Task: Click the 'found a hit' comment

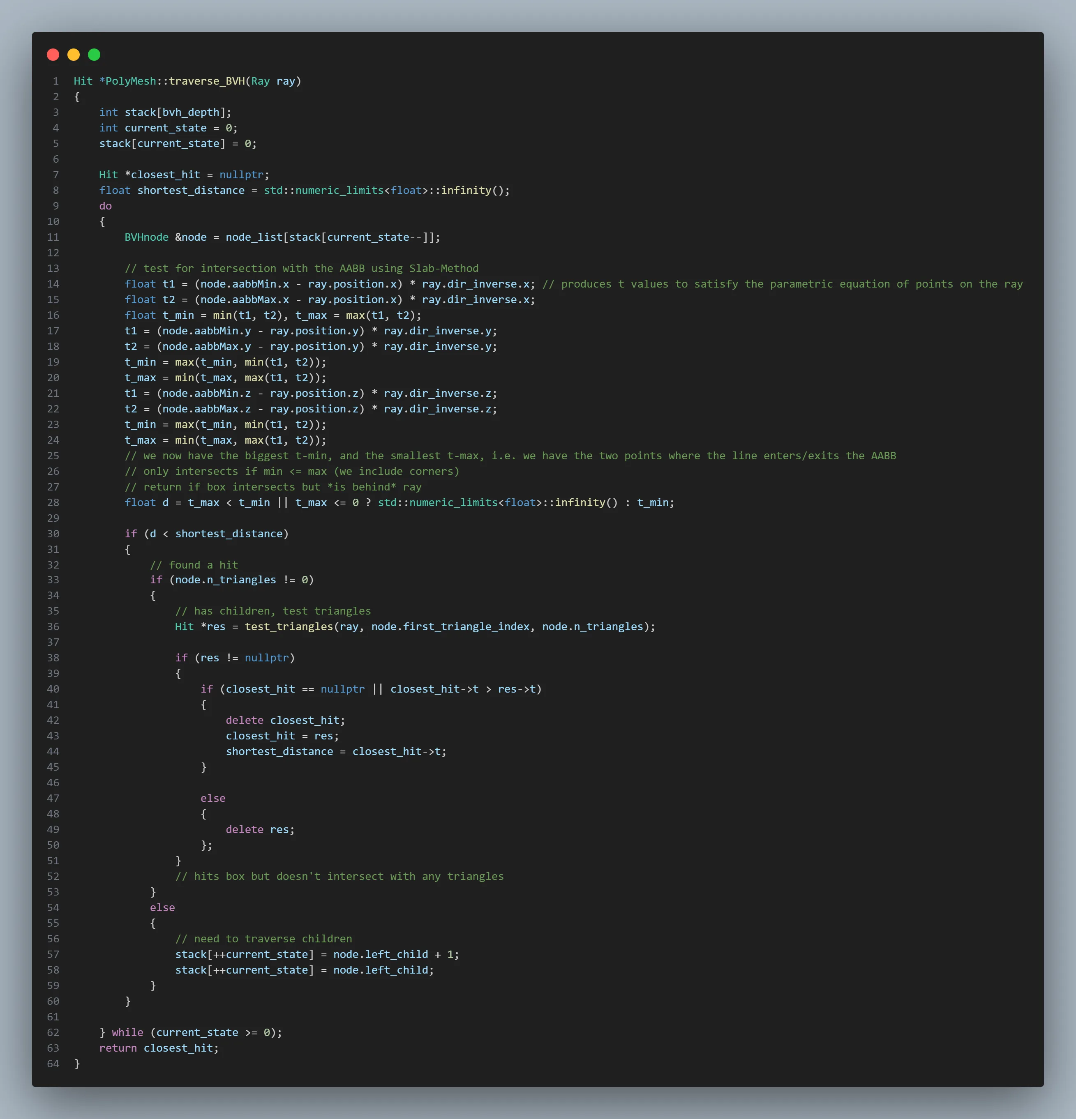Action: (194, 565)
